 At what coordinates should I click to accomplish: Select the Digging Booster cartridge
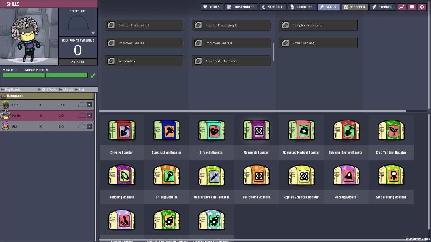[x=122, y=130]
